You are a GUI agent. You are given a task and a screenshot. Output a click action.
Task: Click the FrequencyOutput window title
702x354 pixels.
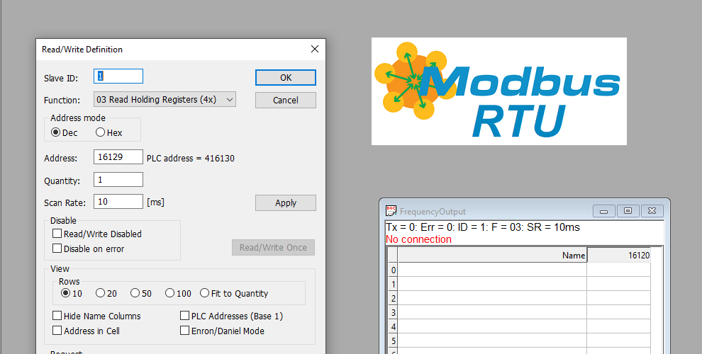(x=433, y=212)
